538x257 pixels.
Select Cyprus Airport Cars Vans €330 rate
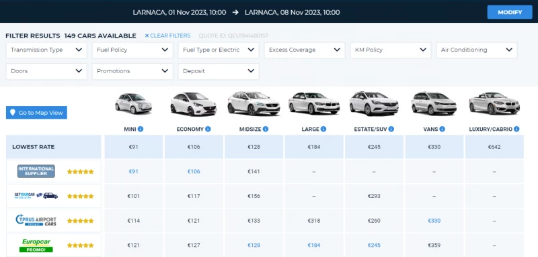(x=434, y=221)
